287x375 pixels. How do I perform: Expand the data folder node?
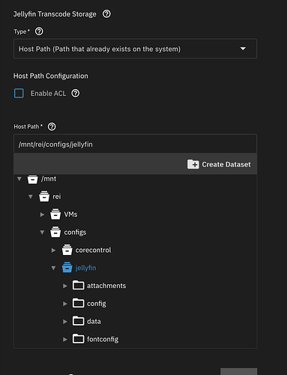[65, 322]
